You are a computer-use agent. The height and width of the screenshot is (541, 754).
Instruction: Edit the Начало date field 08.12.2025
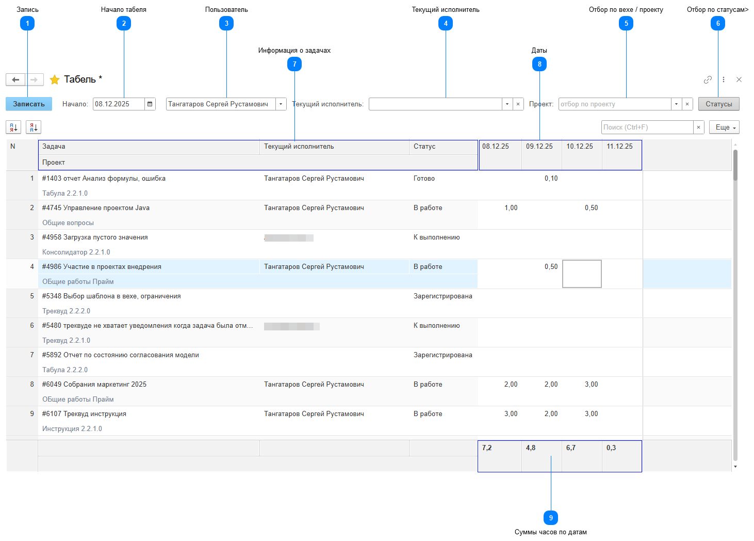point(119,104)
